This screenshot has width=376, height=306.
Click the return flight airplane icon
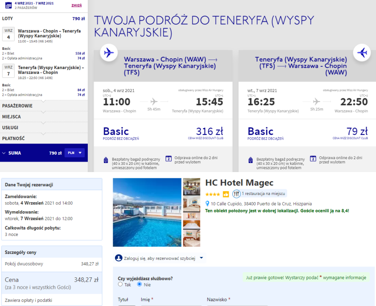[362, 52]
